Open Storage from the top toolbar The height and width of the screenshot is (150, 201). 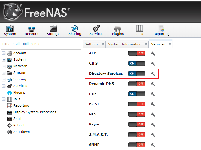click(x=53, y=30)
